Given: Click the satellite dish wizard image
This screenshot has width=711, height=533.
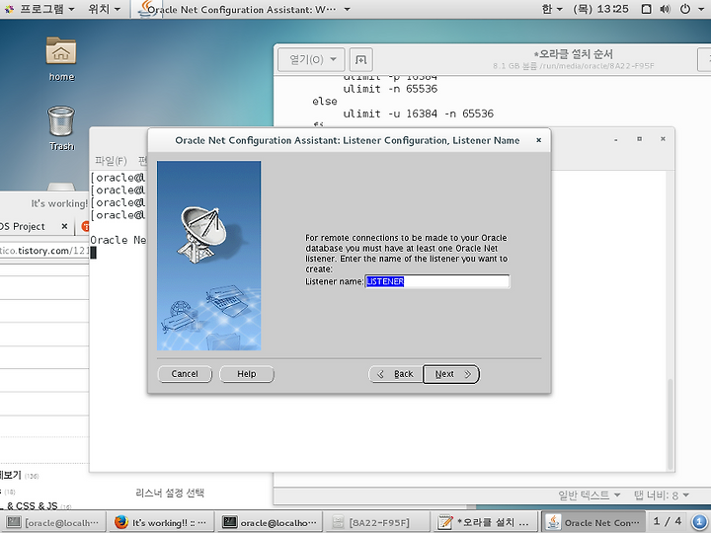Looking at the screenshot, I should click(208, 256).
